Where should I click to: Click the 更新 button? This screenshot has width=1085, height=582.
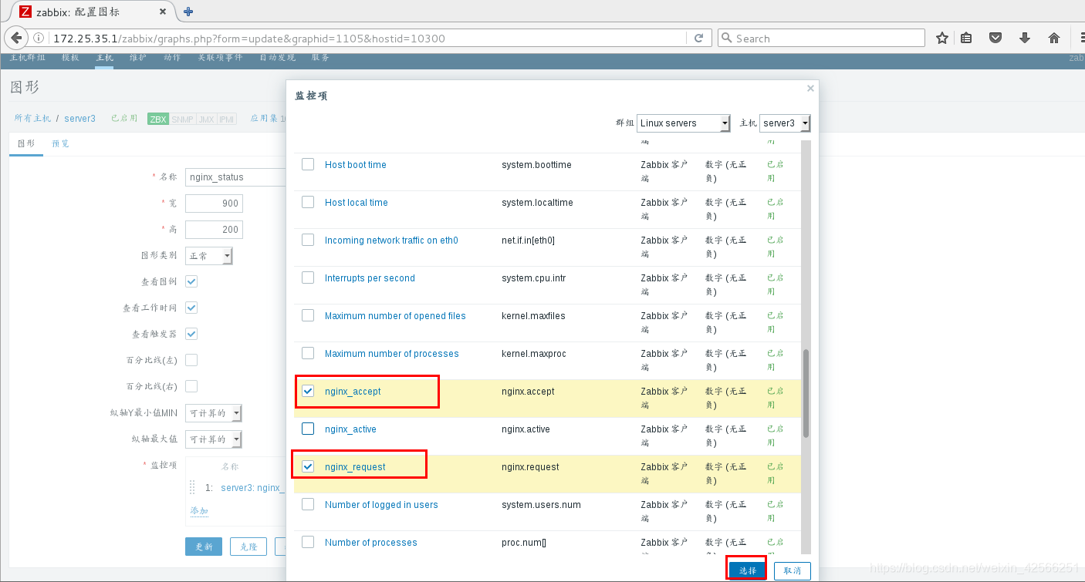pyautogui.click(x=204, y=547)
